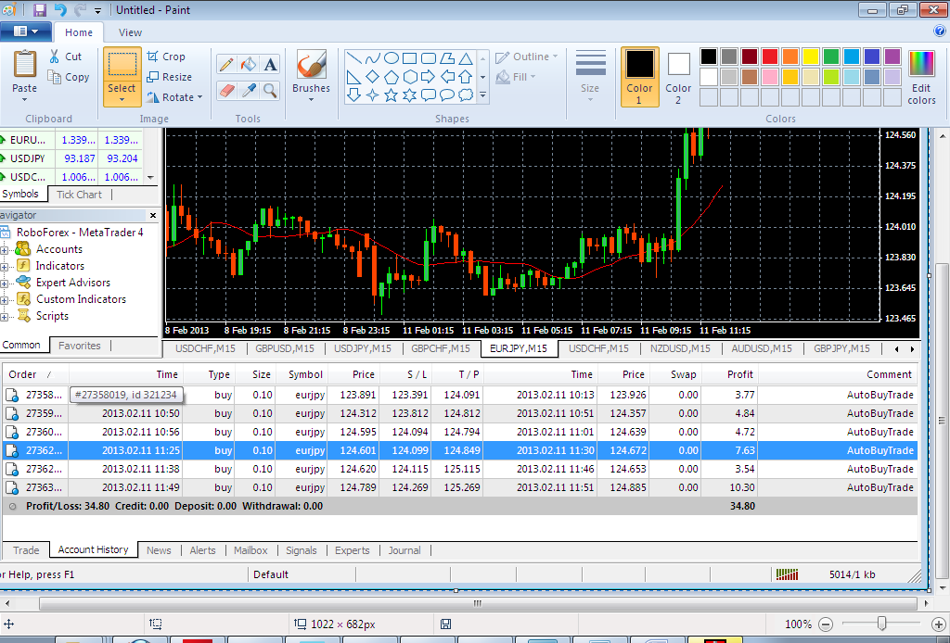Viewport: 950px width, 643px height.
Task: Click the Profit column header
Action: point(731,374)
